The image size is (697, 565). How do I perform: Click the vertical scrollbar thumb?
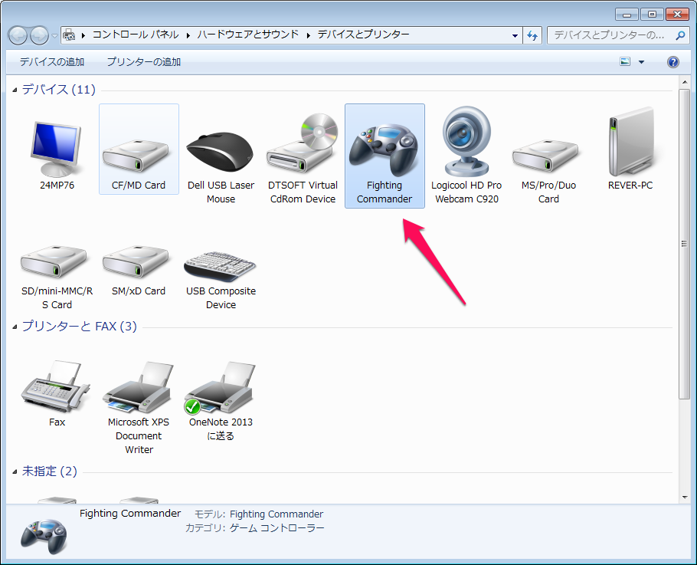684,244
